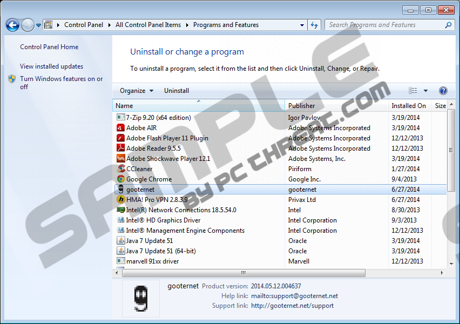Select the HMA! Pro VPN icon
460x324 pixels.
121,200
